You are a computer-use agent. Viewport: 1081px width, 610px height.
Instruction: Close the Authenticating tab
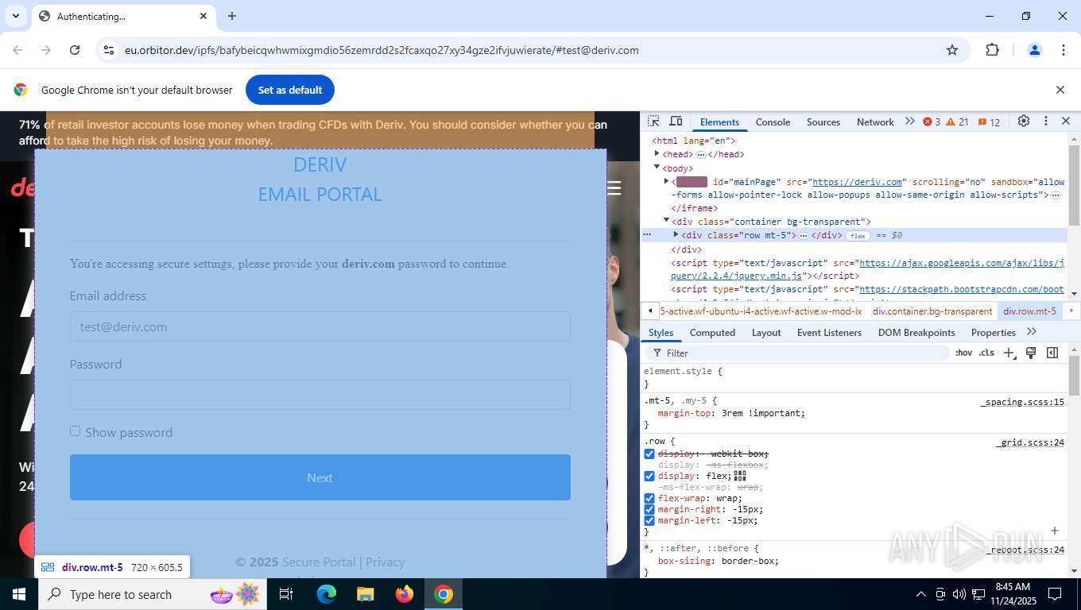(x=203, y=16)
